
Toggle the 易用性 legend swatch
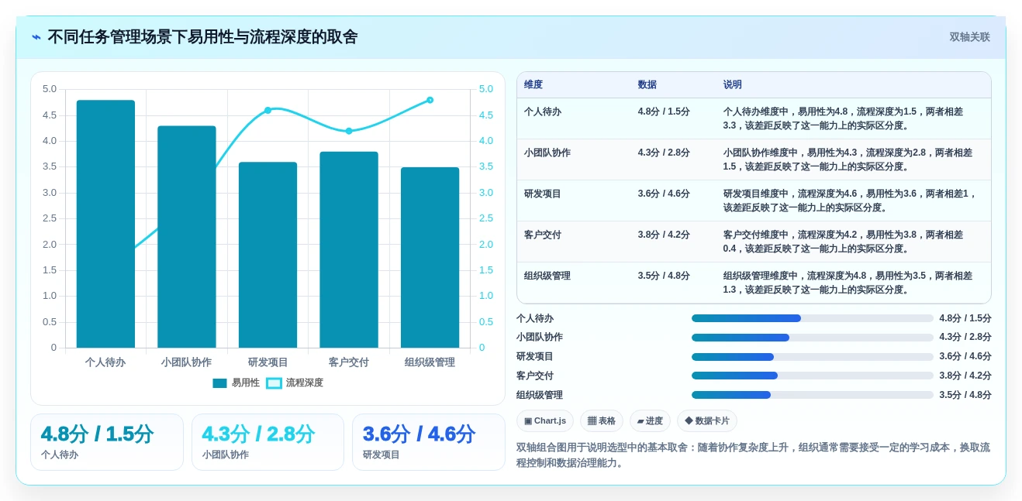click(x=219, y=383)
